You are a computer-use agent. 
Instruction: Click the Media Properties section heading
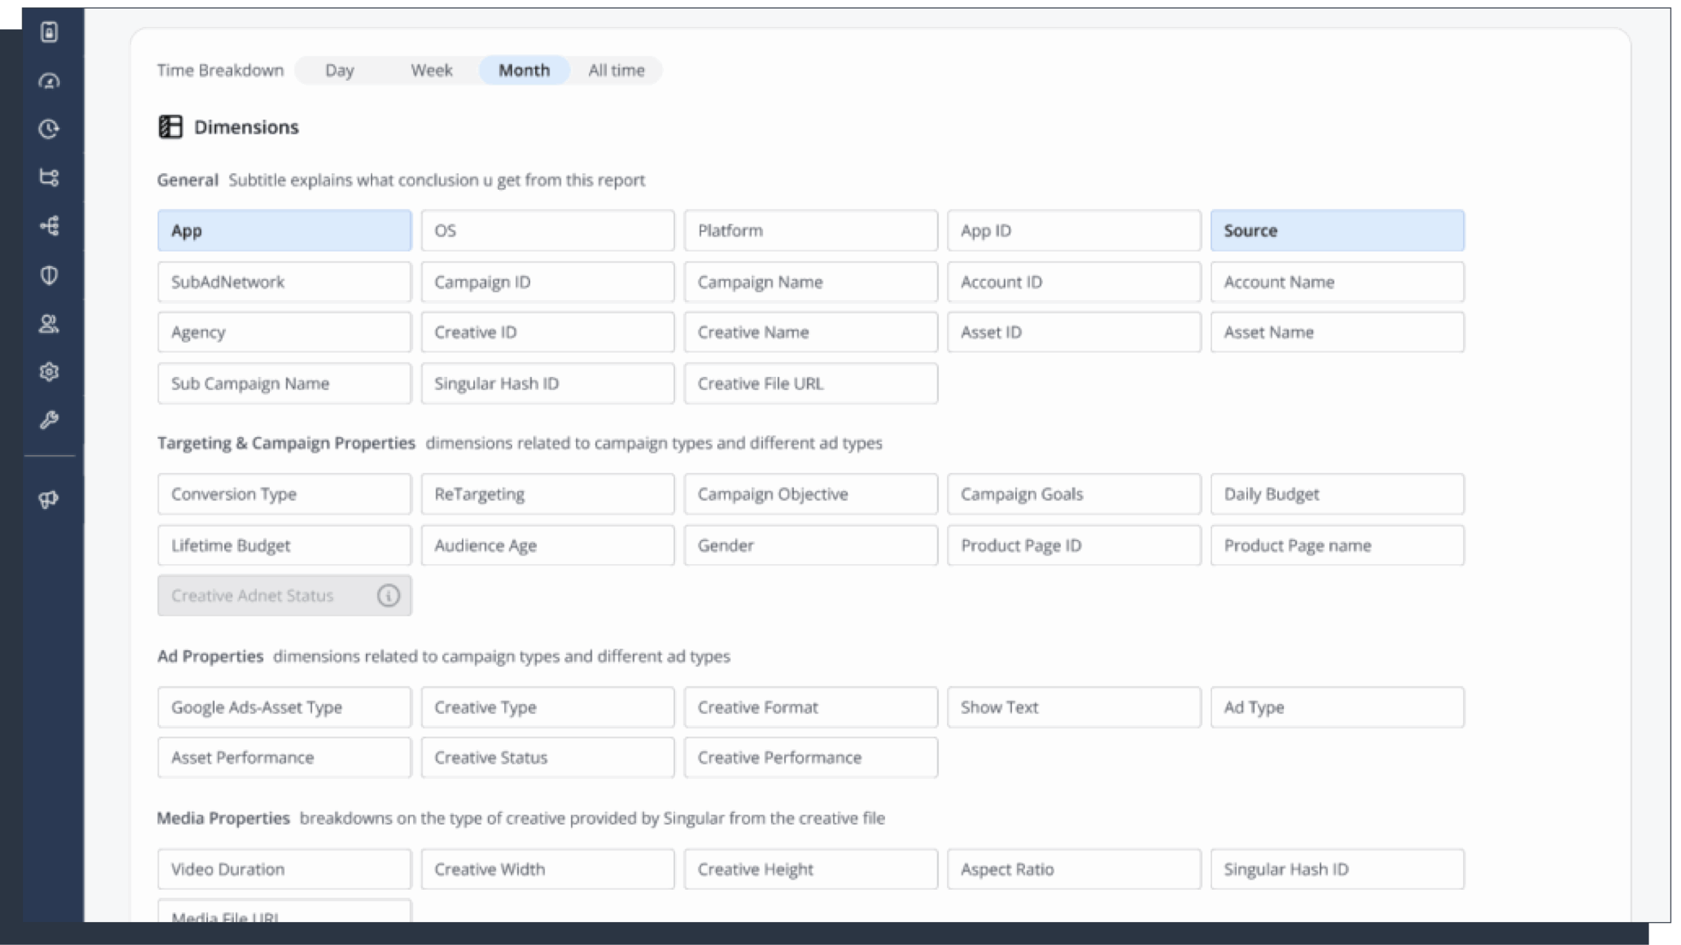223,818
